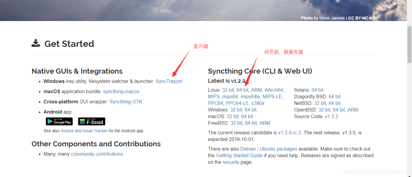Click Syncthing Core (CLI & Web UI) heading
Image resolution: width=412 pixels, height=177 pixels.
pos(260,71)
